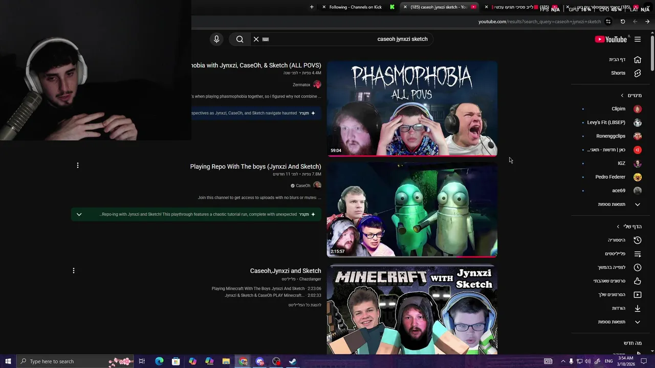Open the IGZ channel subscription
The width and height of the screenshot is (655, 368).
621,163
